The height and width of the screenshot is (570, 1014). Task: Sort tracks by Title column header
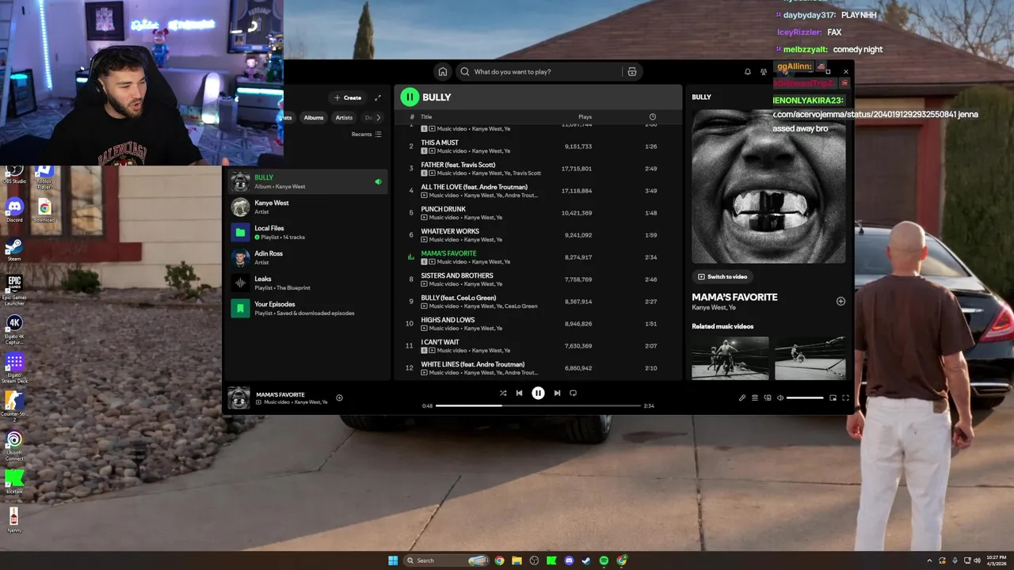pyautogui.click(x=426, y=117)
